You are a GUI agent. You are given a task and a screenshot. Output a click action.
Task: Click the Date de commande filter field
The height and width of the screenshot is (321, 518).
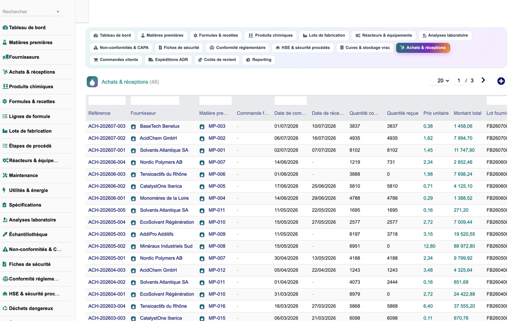click(x=291, y=101)
